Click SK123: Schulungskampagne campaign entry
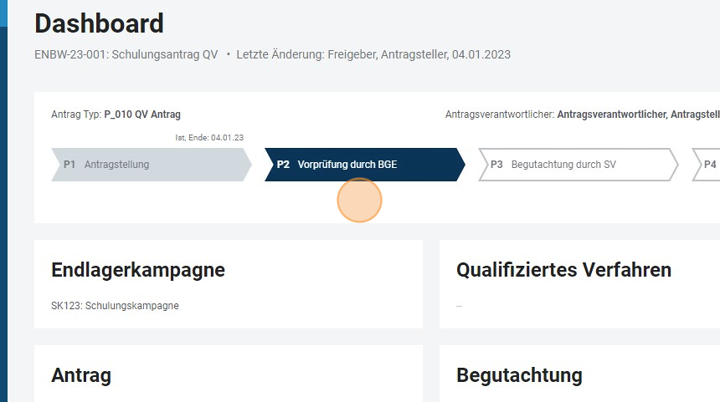 coord(115,306)
